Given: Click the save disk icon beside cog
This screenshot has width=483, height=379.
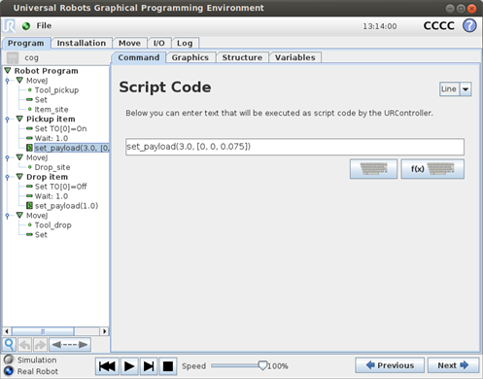Looking at the screenshot, I should (x=13, y=57).
